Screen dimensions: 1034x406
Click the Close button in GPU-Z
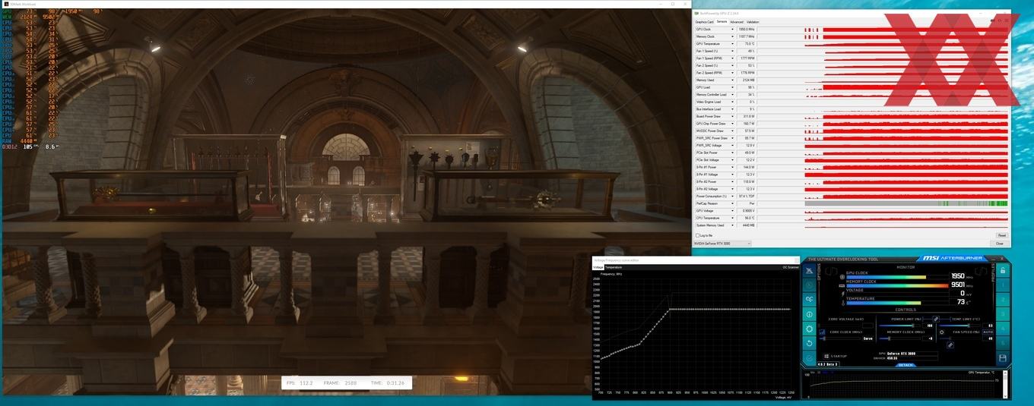(x=1001, y=243)
